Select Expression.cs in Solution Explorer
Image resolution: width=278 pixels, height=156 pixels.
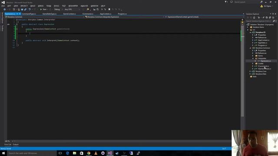265,61
